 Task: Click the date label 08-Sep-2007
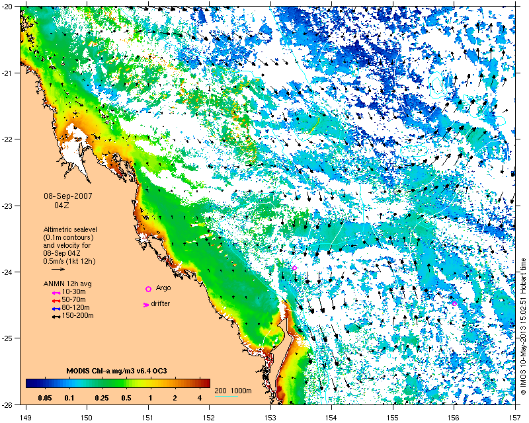pyautogui.click(x=68, y=196)
